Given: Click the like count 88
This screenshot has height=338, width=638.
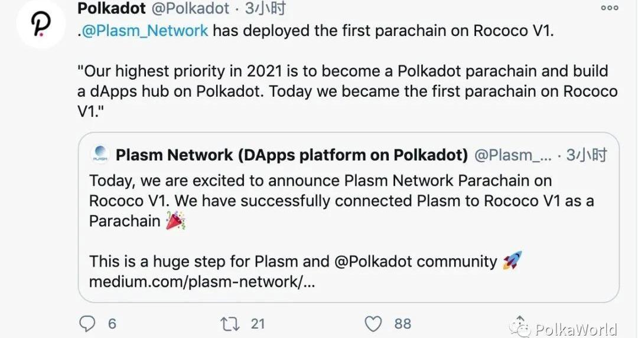Looking at the screenshot, I should coord(402,324).
